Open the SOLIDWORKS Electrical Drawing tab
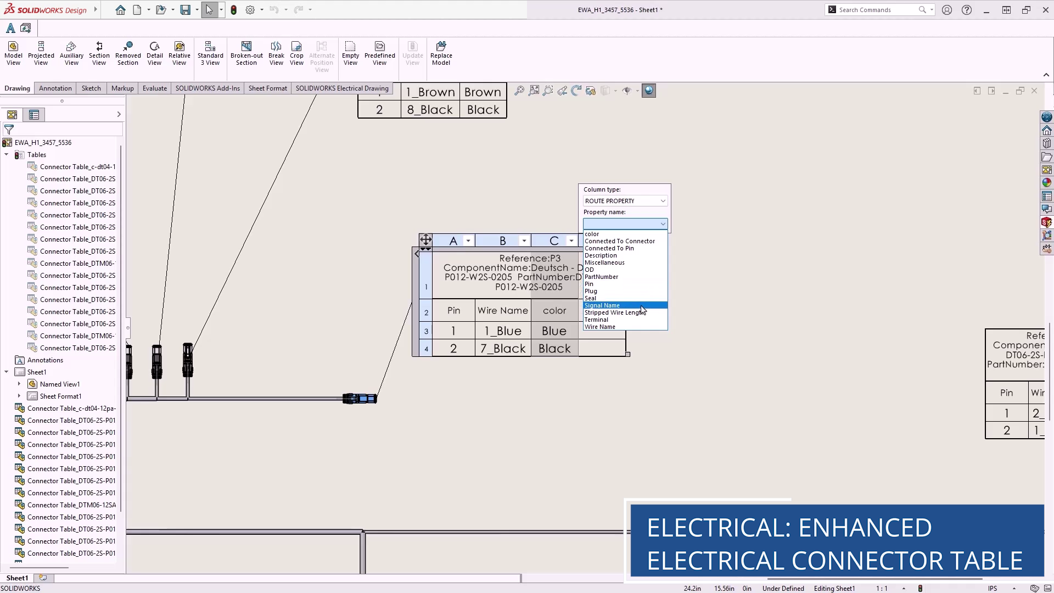The image size is (1054, 593). pos(341,88)
